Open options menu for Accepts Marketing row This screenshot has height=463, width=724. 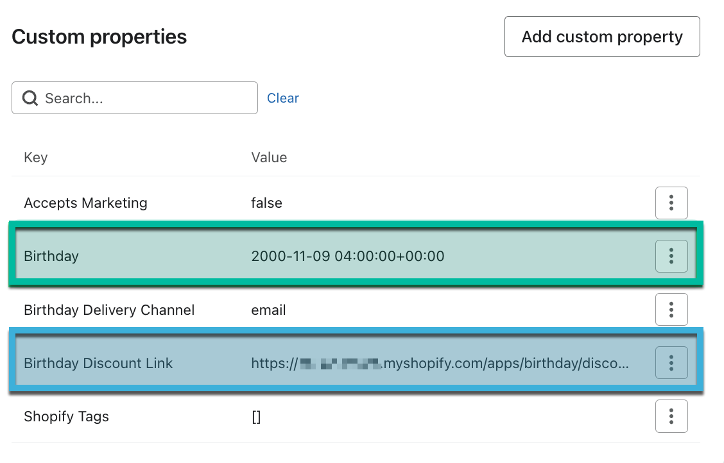[x=671, y=203]
